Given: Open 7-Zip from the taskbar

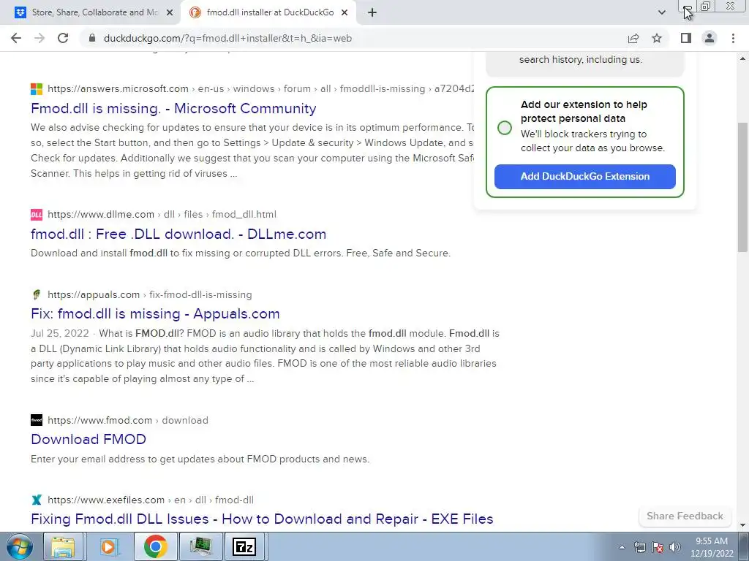Looking at the screenshot, I should (244, 546).
